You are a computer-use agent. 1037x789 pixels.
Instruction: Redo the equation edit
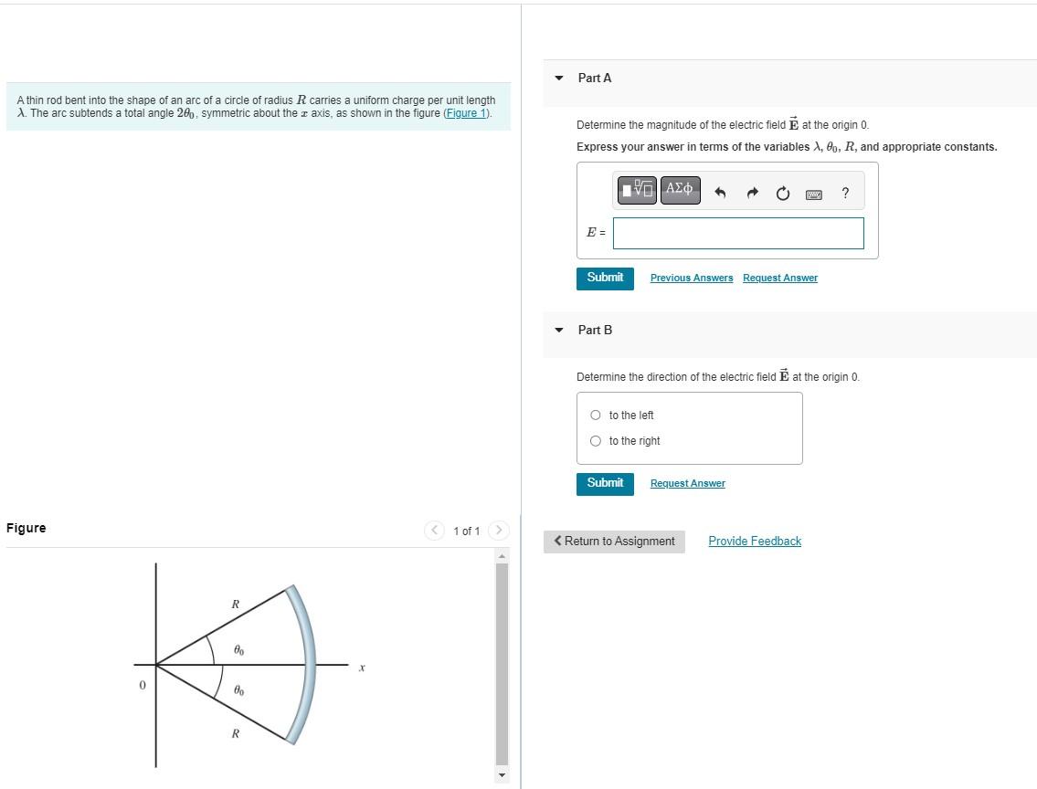751,192
